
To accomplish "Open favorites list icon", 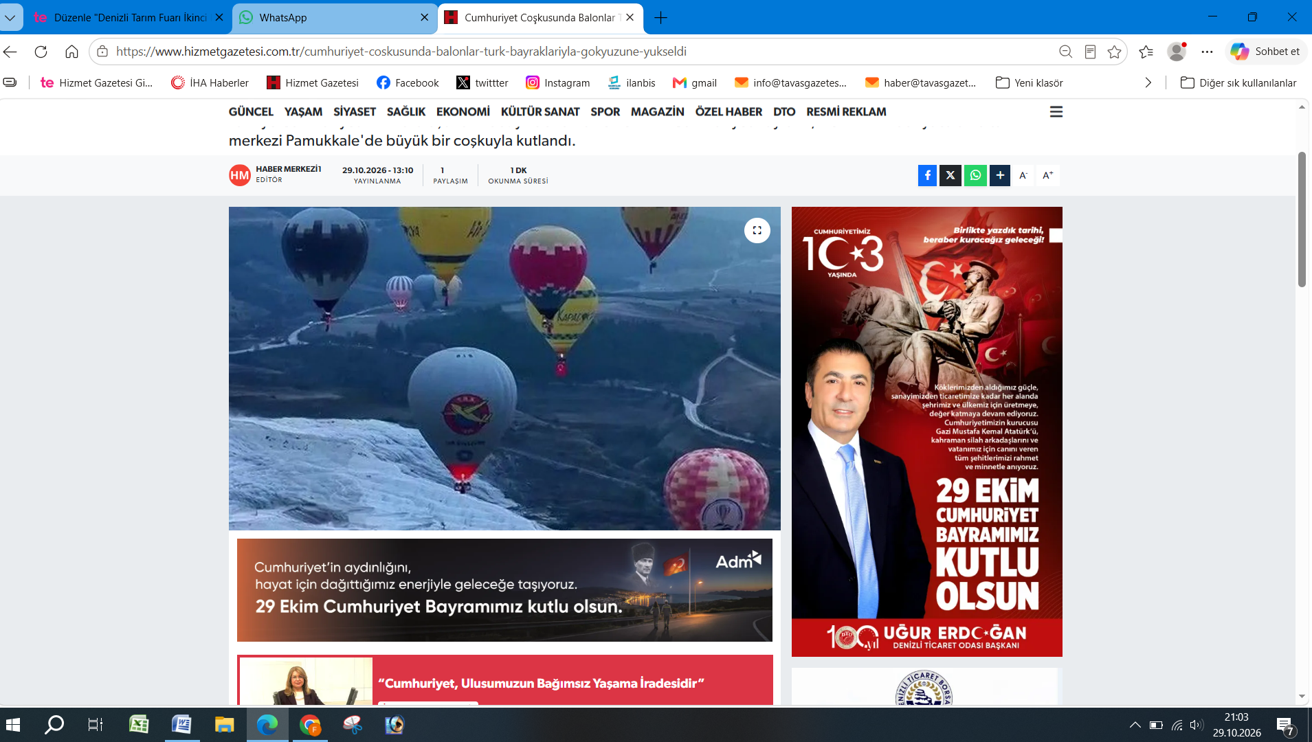I will point(1146,52).
